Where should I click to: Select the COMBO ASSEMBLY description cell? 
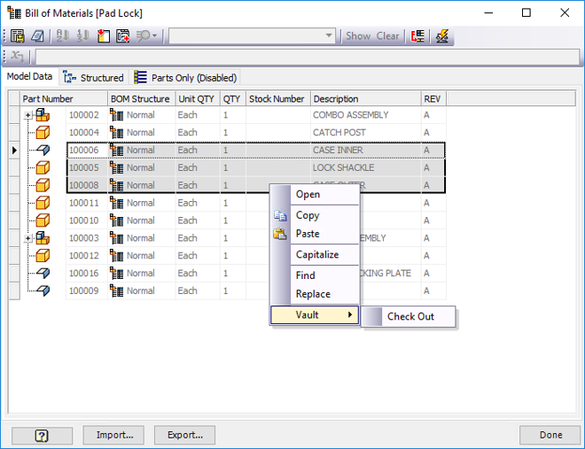[365, 115]
